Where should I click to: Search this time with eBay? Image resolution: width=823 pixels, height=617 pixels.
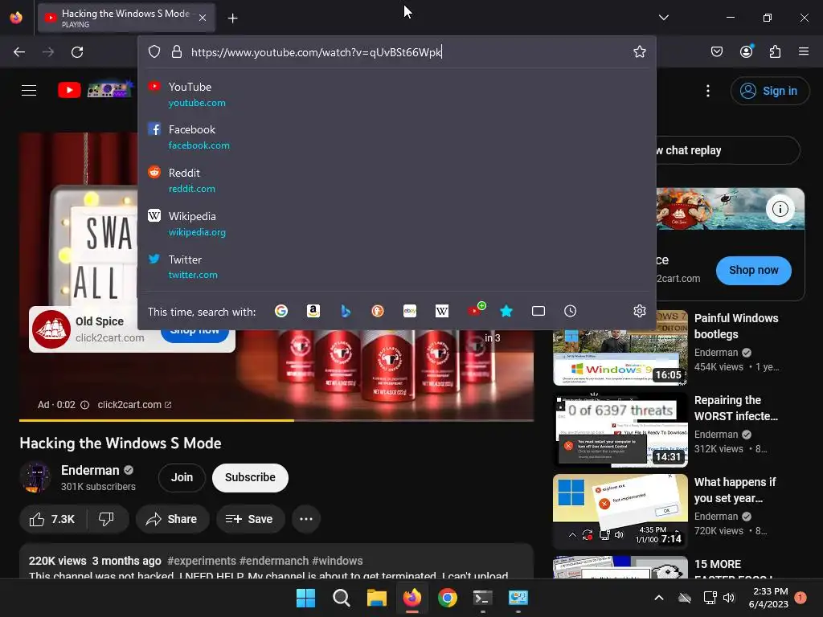tap(410, 311)
